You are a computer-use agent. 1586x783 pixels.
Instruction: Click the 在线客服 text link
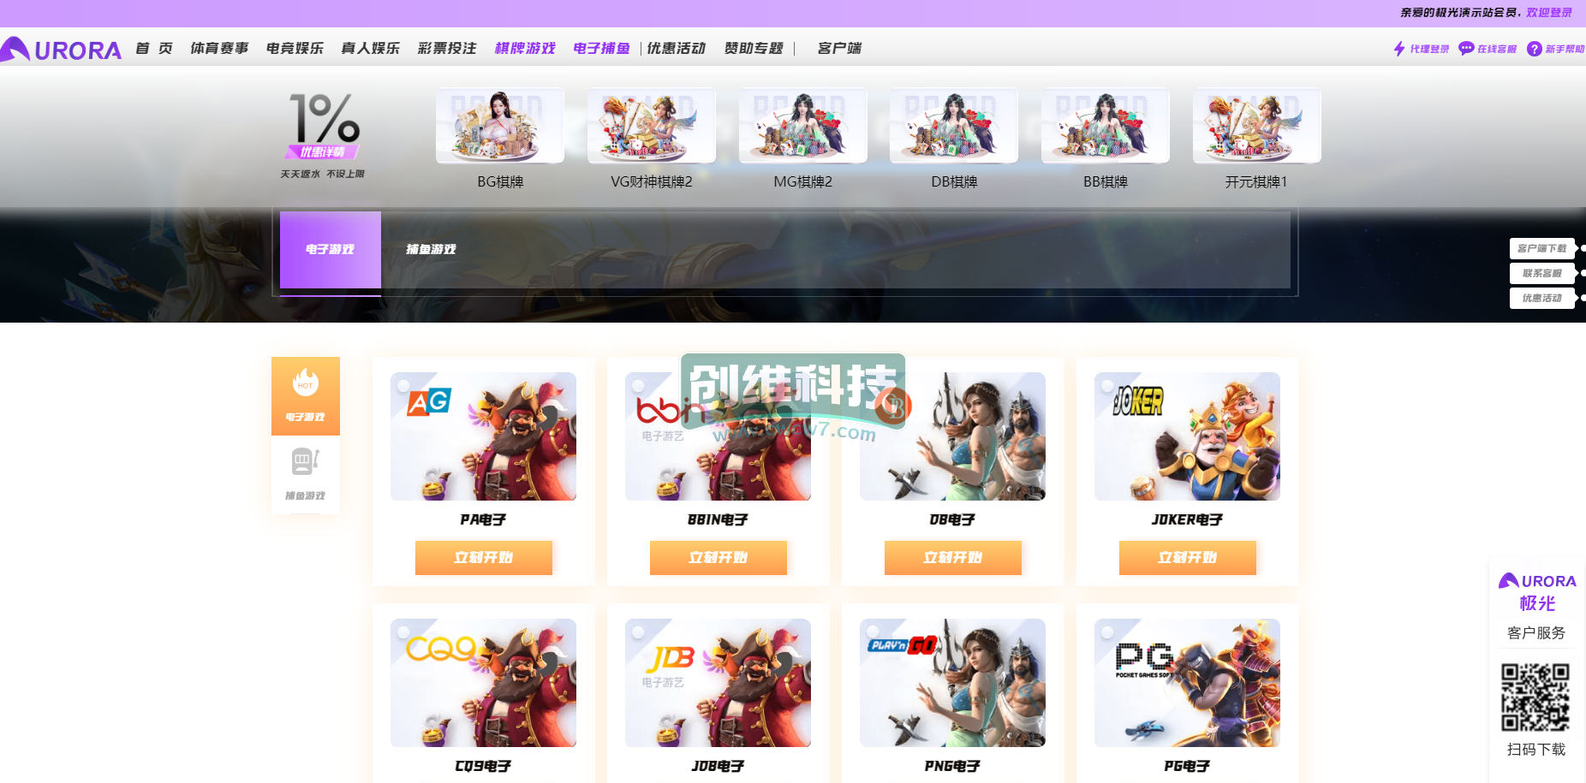point(1497,50)
